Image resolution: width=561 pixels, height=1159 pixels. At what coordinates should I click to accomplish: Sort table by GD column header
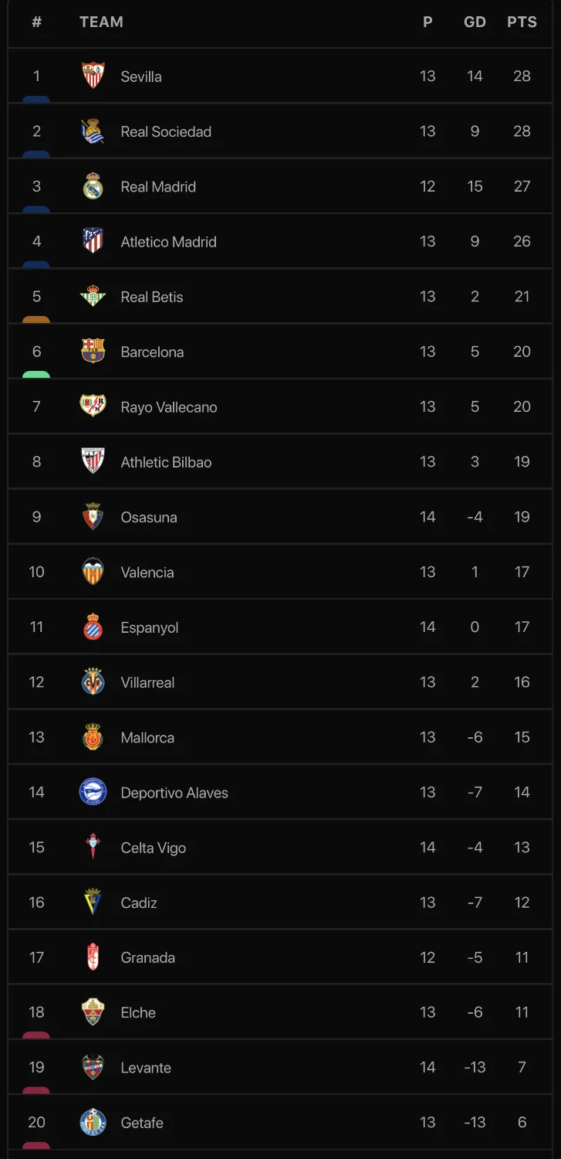pyautogui.click(x=475, y=22)
